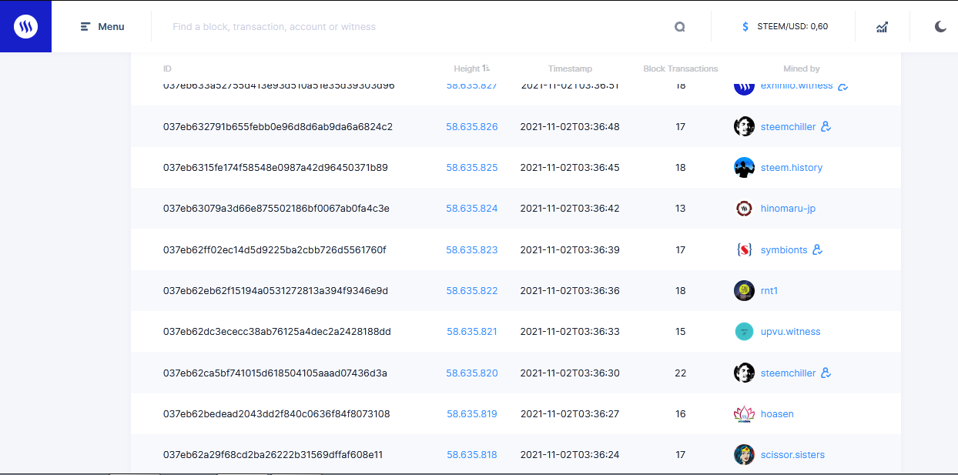
Task: Click symbionts avatar icon
Action: tap(744, 250)
